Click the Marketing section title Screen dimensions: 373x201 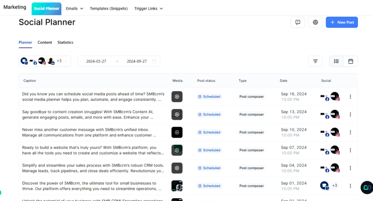click(x=15, y=7)
